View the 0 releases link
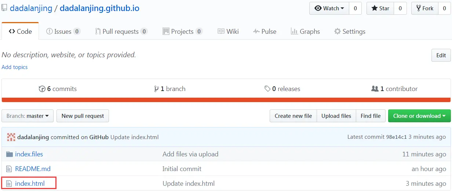452x192 pixels. click(x=282, y=89)
